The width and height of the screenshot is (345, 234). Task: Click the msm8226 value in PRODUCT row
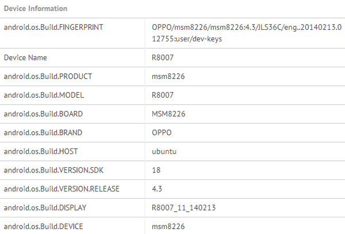tap(166, 76)
